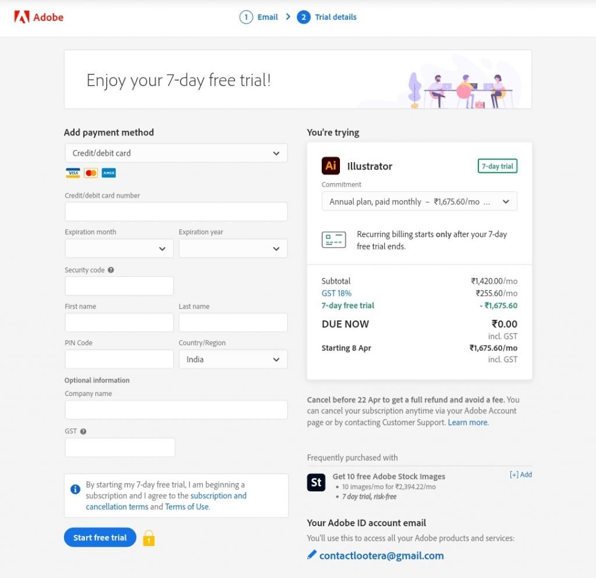This screenshot has height=578, width=596.
Task: Click the 'DUE NOW' label
Action: click(345, 324)
